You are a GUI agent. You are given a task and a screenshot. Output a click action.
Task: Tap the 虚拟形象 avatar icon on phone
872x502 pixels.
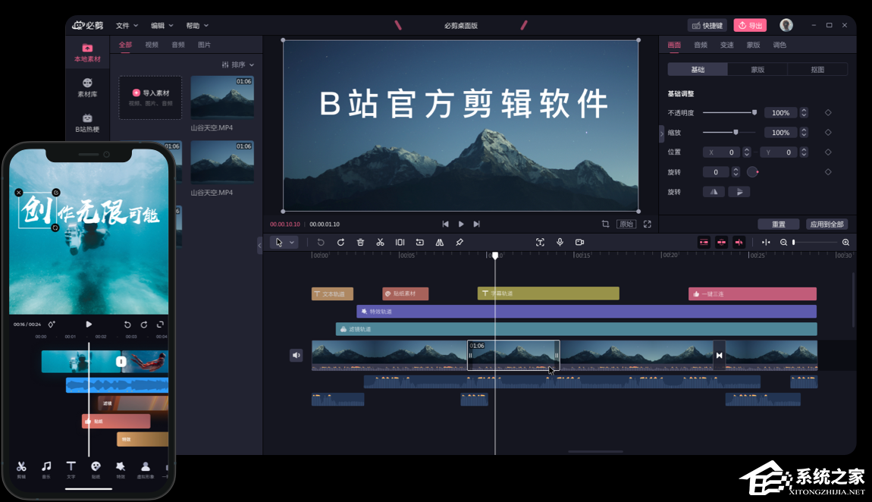tap(145, 469)
